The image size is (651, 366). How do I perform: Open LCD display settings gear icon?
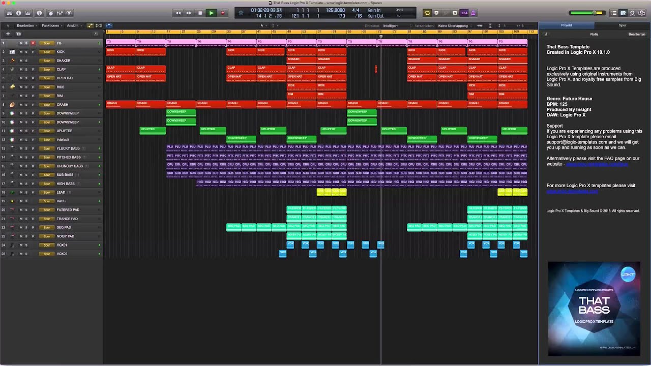click(x=241, y=13)
